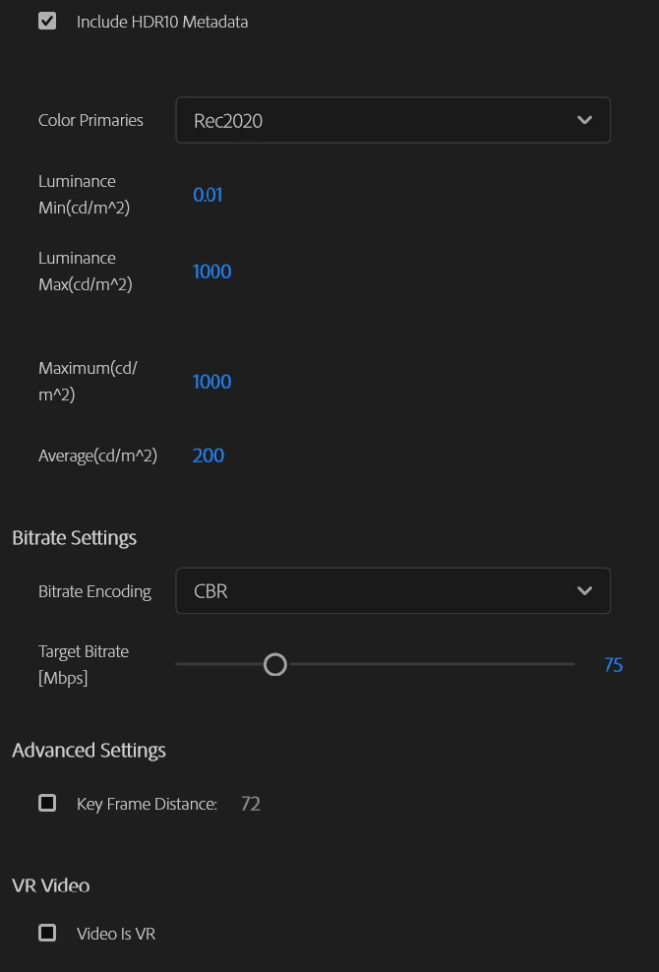Click the Target Bitrate slider handle
This screenshot has height=972, width=659.
275,664
